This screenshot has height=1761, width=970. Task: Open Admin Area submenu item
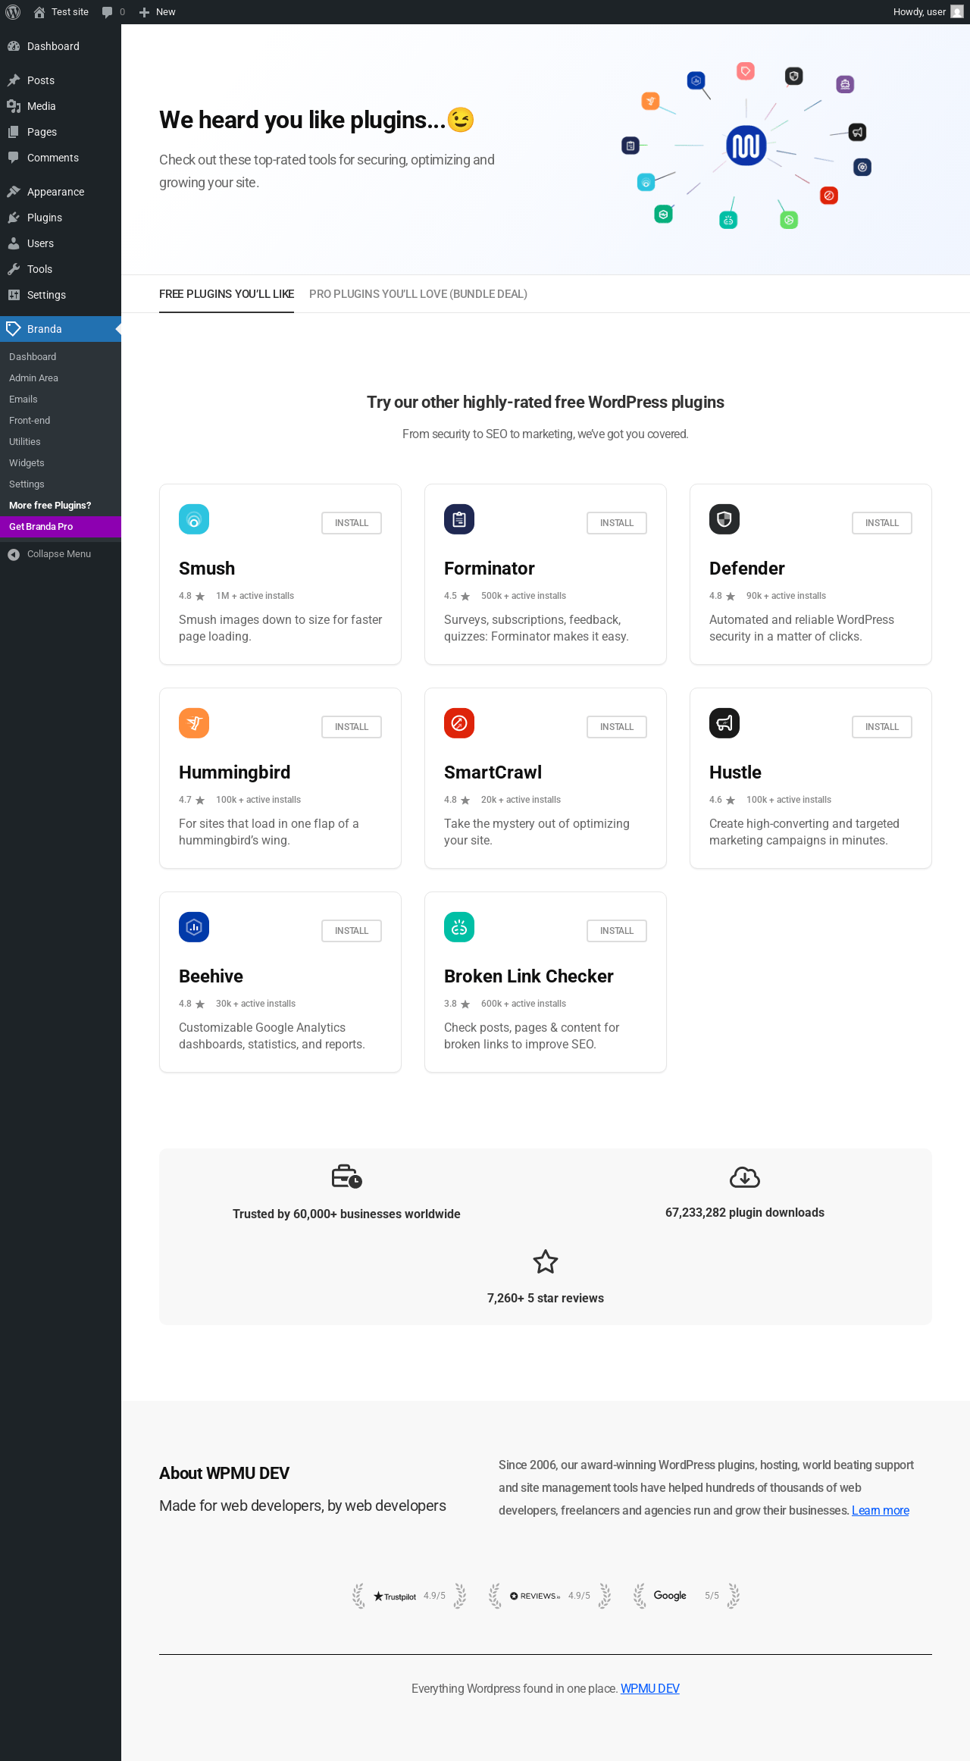(x=61, y=378)
